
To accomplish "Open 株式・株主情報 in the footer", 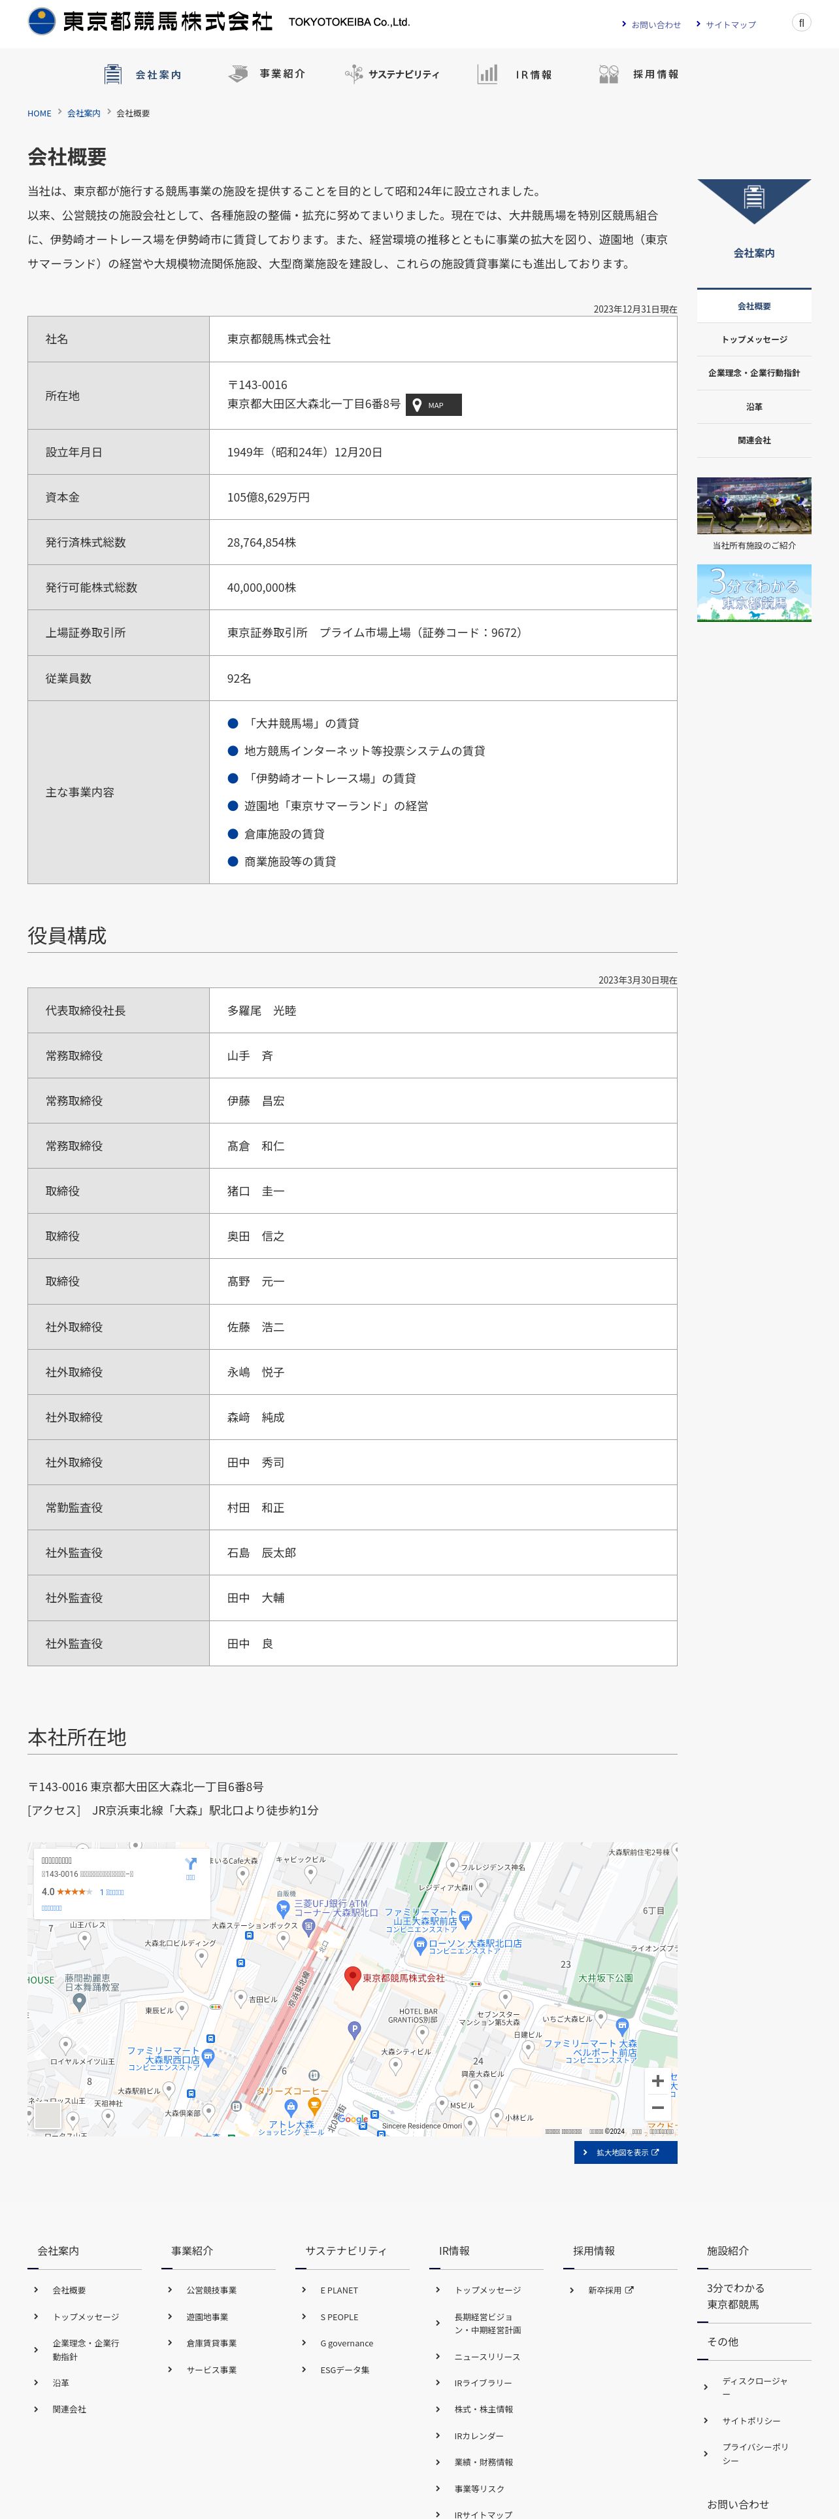I will click(x=484, y=2410).
